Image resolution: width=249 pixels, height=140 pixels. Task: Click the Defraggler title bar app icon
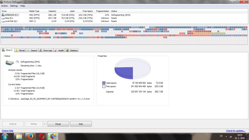pos(2,2)
